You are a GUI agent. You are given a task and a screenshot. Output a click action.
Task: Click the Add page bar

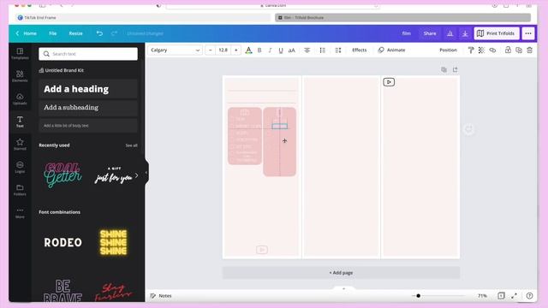(341, 273)
